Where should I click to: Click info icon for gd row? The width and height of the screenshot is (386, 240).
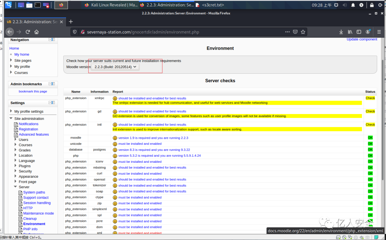(115, 111)
